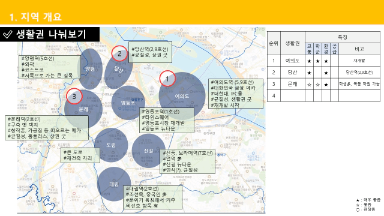
Task: Click the 여의도역 (5,9호선) note box
Action: click(x=236, y=94)
